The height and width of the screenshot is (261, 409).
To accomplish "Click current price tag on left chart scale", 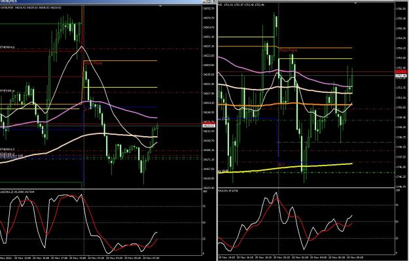I will (x=209, y=126).
